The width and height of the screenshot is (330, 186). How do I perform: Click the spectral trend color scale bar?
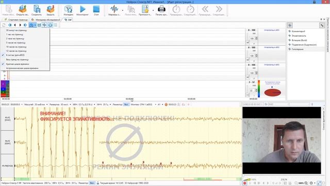259,89
